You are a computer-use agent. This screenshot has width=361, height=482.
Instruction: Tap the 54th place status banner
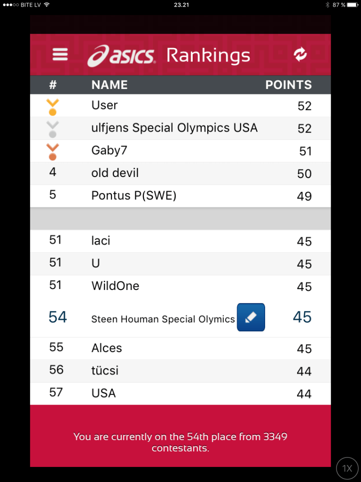(x=180, y=442)
